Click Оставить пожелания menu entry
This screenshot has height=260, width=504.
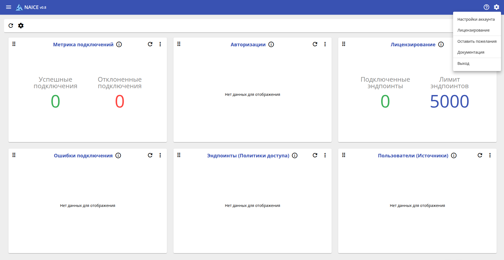click(x=477, y=41)
